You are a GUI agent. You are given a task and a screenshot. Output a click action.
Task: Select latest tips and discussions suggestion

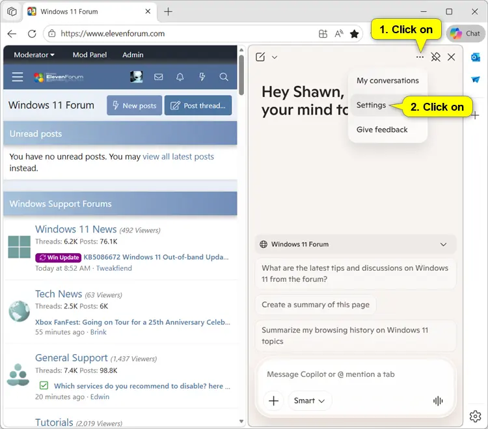click(x=356, y=273)
